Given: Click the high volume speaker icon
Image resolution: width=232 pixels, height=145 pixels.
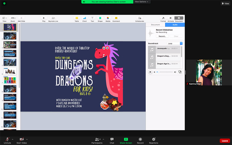Looking at the screenshot, I should point(175,72).
